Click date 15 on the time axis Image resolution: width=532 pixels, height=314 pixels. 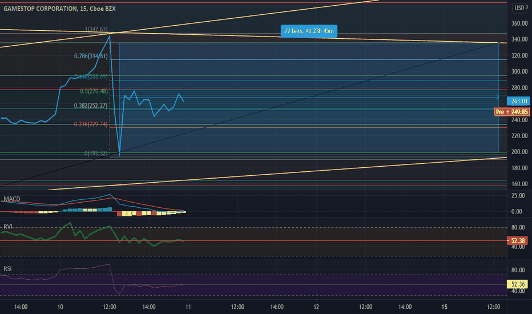pos(444,307)
